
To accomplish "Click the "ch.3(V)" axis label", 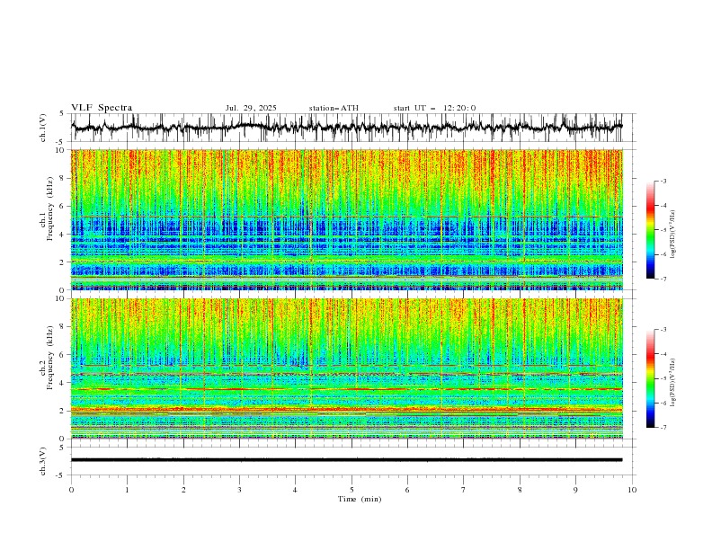I will [x=43, y=461].
